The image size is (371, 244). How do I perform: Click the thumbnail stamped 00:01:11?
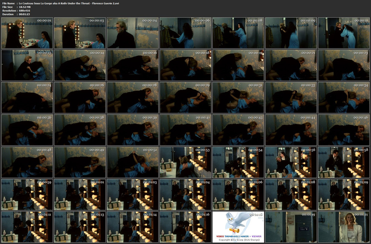(27, 227)
